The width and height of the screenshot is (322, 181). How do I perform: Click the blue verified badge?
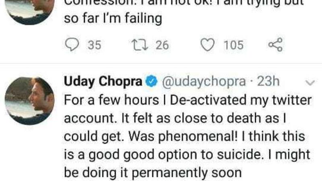point(151,82)
